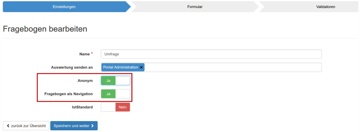
Task: Click the left chevron icon on the back button
Action: (x=8, y=126)
